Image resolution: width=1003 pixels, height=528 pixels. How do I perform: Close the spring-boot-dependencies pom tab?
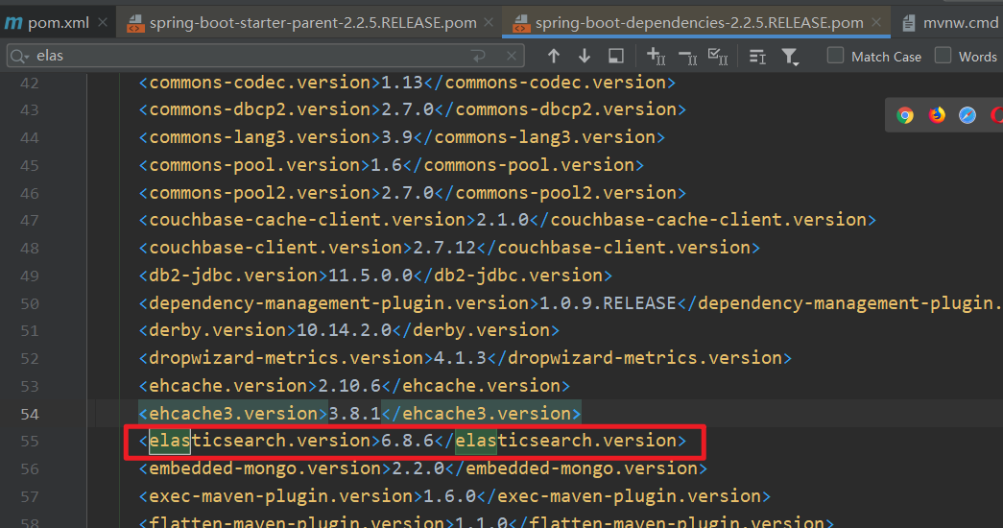876,22
